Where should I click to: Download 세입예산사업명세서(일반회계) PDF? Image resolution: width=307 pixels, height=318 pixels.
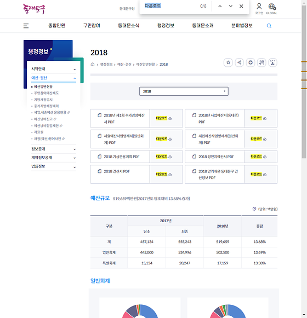pyautogui.click(x=258, y=139)
